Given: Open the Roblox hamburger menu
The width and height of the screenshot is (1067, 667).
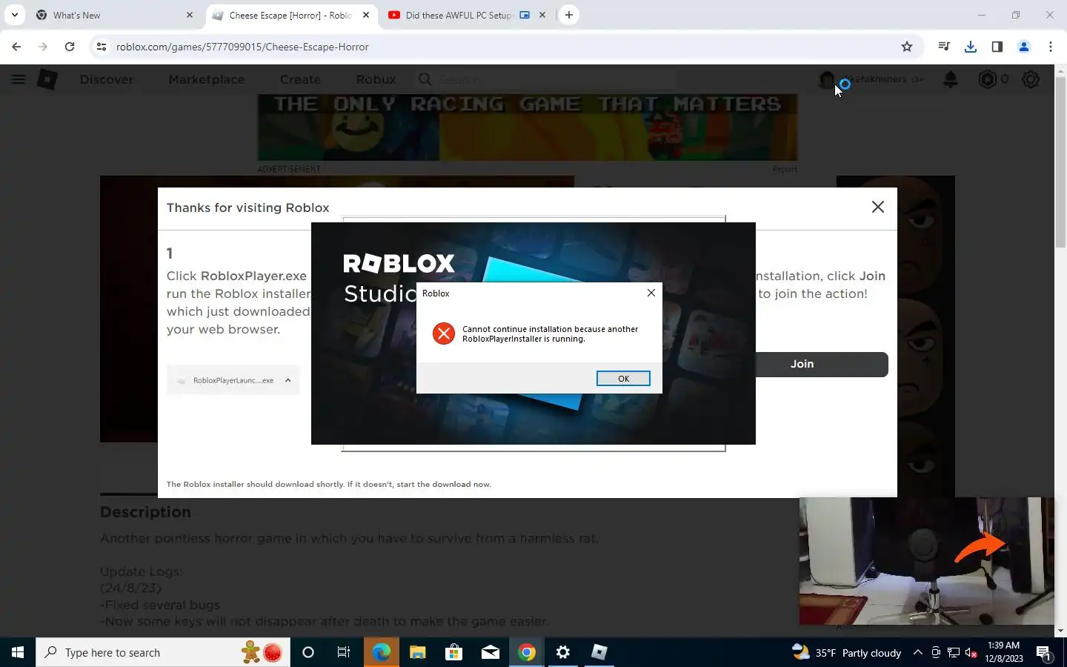Looking at the screenshot, I should pos(18,79).
